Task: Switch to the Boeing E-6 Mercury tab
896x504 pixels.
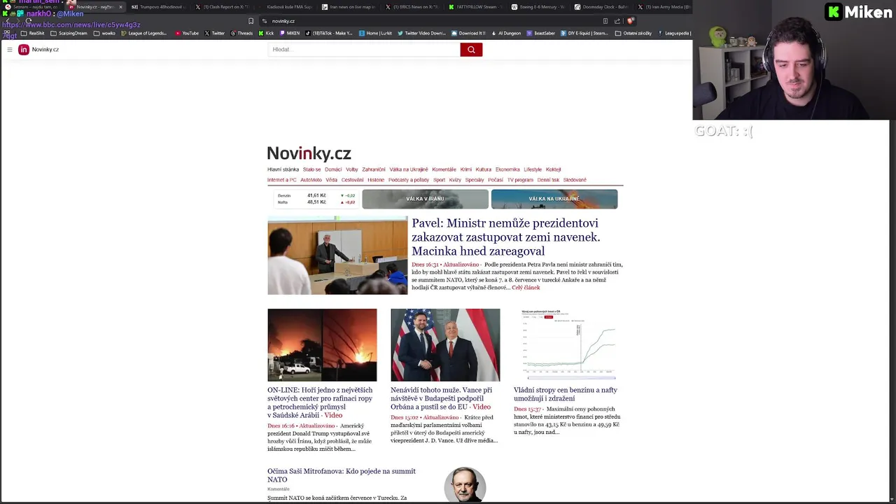Action: (x=538, y=7)
